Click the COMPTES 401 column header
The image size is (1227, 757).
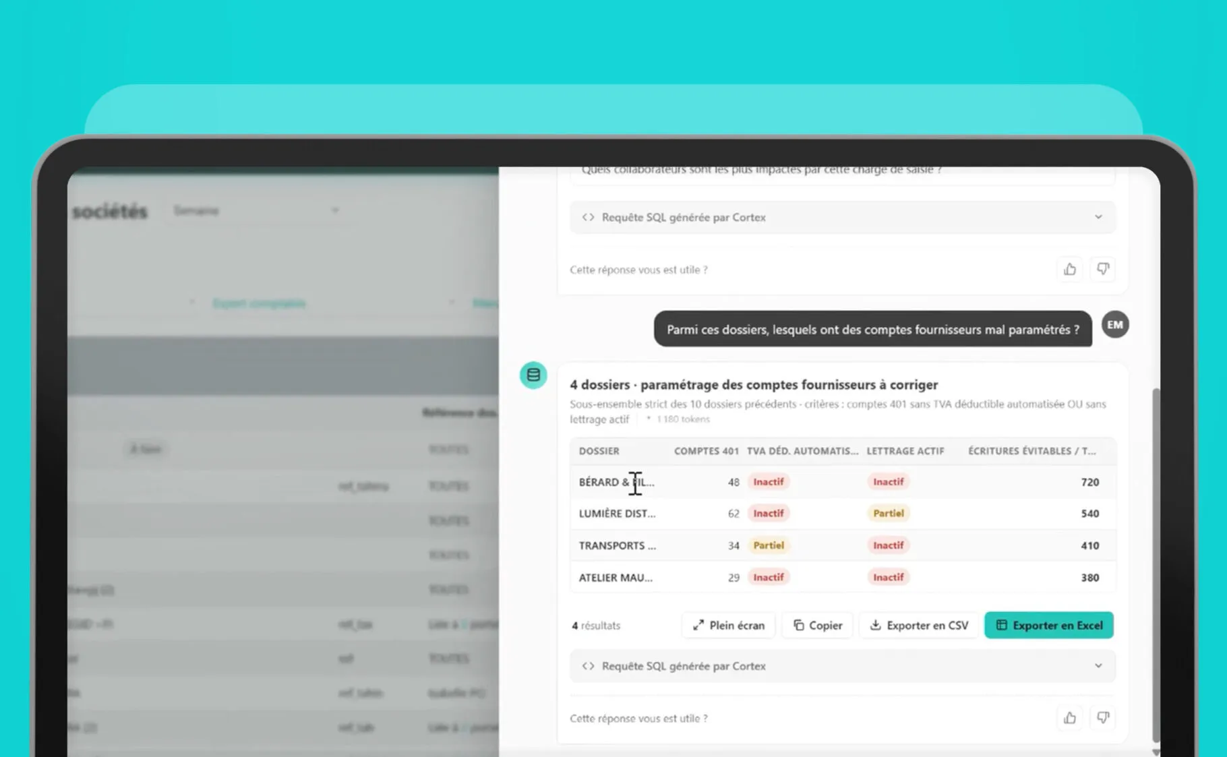pos(707,451)
